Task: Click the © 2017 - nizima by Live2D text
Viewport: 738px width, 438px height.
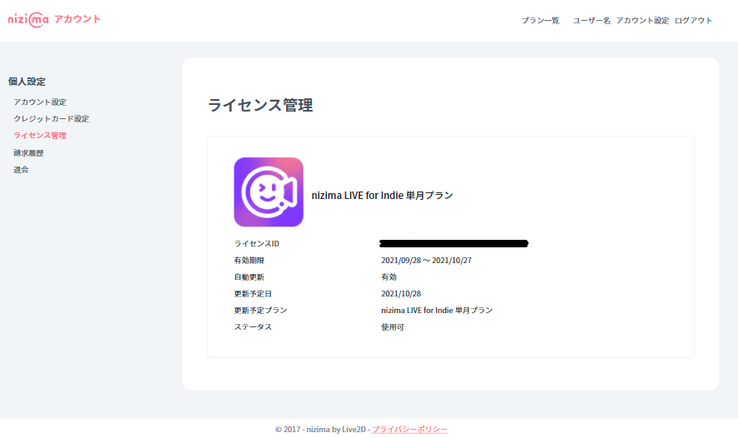Action: 320,429
